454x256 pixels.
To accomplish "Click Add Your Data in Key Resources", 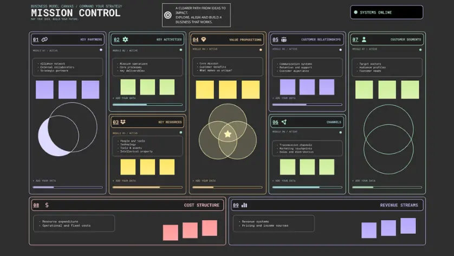I will coord(124,181).
